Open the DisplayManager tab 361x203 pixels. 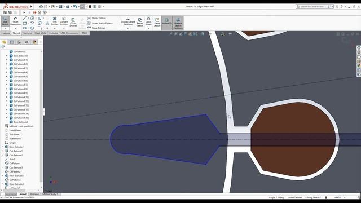click(34, 42)
